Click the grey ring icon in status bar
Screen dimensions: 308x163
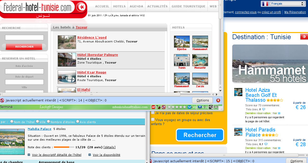216,107
